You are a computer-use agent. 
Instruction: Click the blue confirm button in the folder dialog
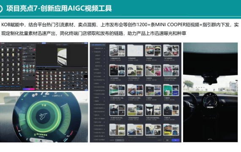pos(176,140)
